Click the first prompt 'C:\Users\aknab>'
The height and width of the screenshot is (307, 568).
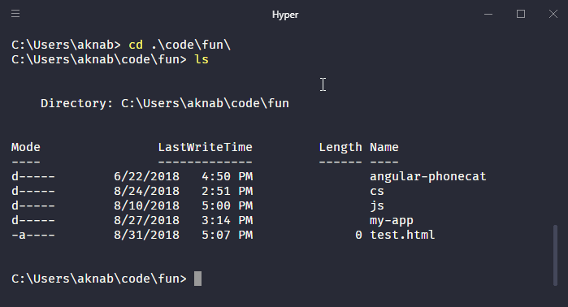click(66, 45)
